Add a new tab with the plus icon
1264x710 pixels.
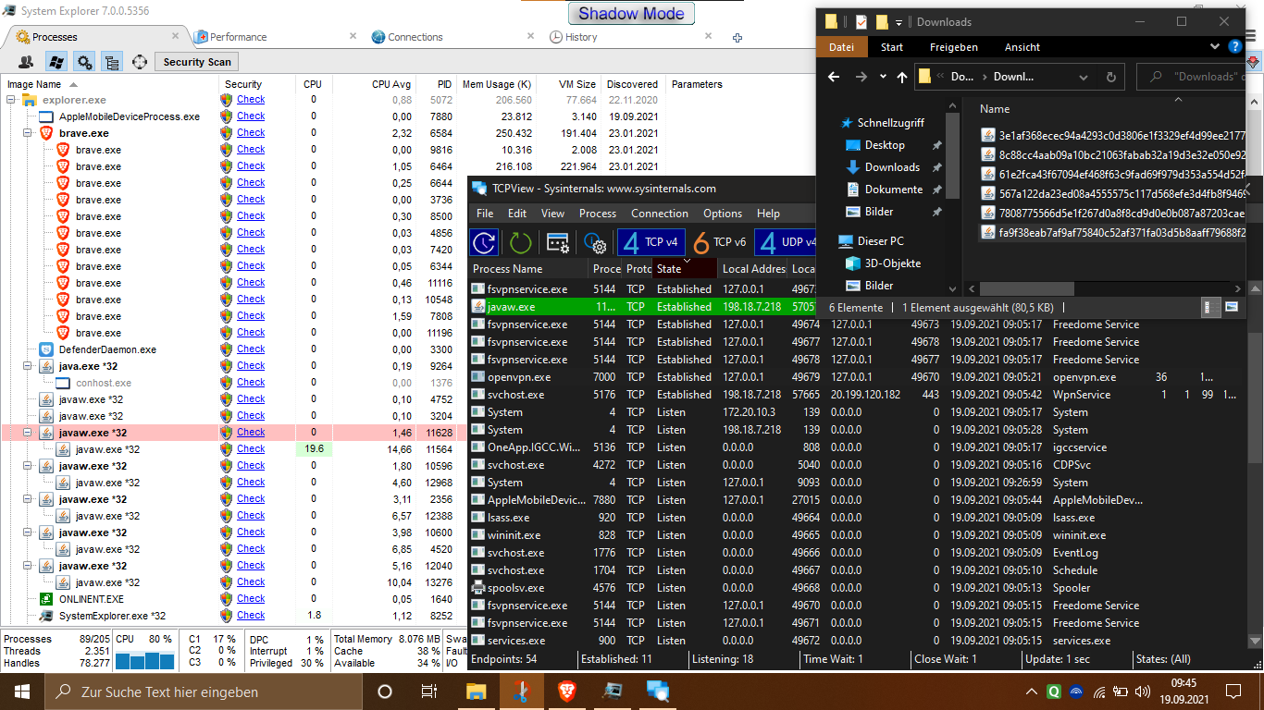pos(737,38)
